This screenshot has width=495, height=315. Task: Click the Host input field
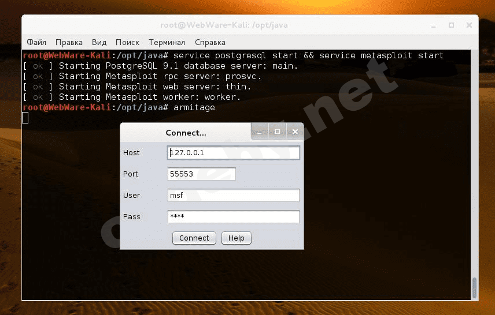click(233, 153)
